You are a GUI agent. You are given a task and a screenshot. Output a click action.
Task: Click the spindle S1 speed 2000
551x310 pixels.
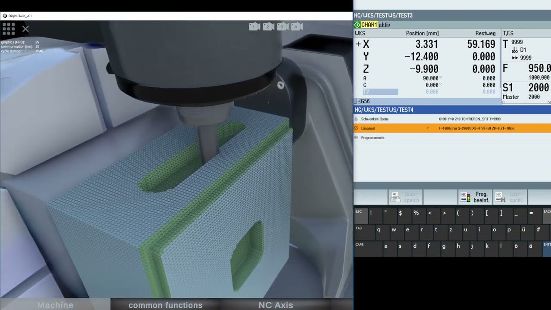pos(539,87)
